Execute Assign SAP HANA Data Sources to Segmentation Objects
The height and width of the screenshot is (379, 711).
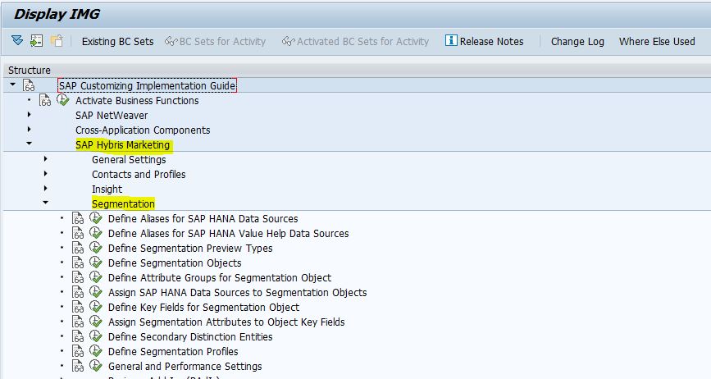(96, 292)
